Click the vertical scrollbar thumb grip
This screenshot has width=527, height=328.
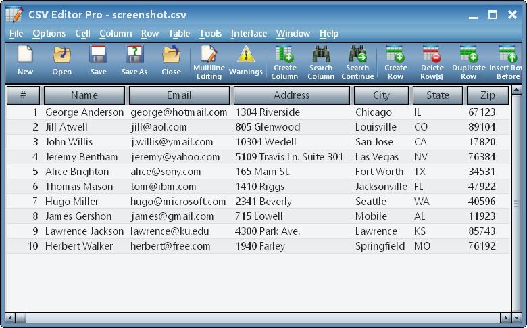pyautogui.click(x=517, y=203)
